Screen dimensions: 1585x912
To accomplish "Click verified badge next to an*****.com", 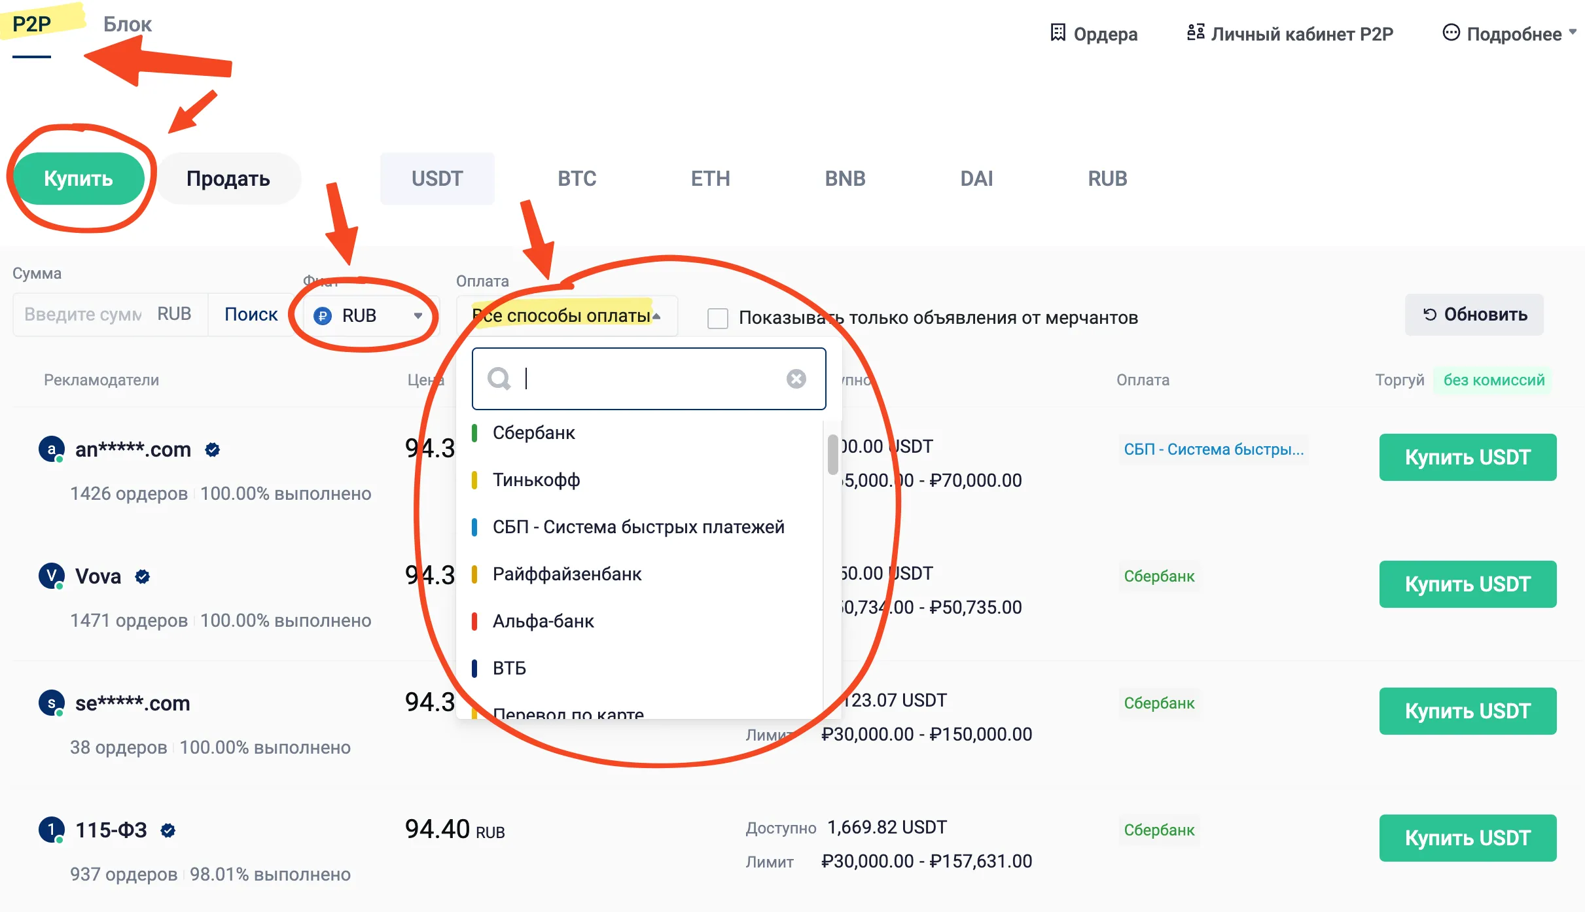I will (x=212, y=449).
